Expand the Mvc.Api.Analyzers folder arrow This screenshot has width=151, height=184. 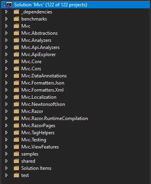[6, 47]
